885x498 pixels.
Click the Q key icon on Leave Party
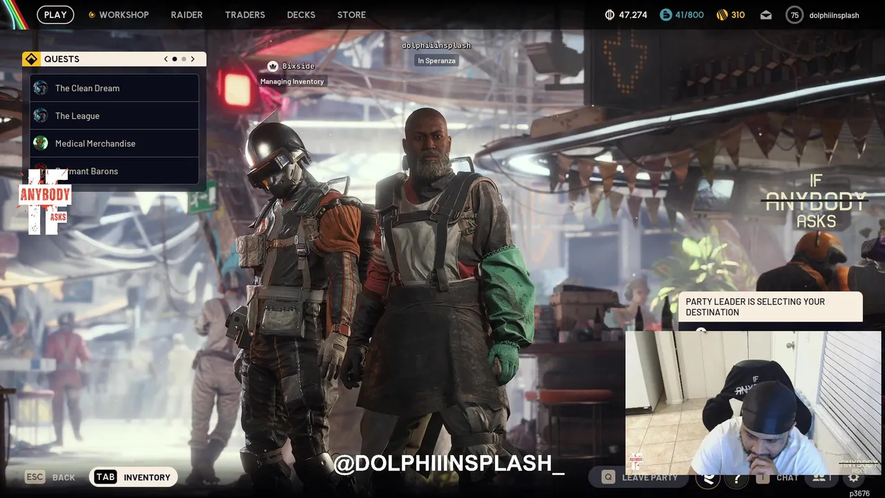608,477
